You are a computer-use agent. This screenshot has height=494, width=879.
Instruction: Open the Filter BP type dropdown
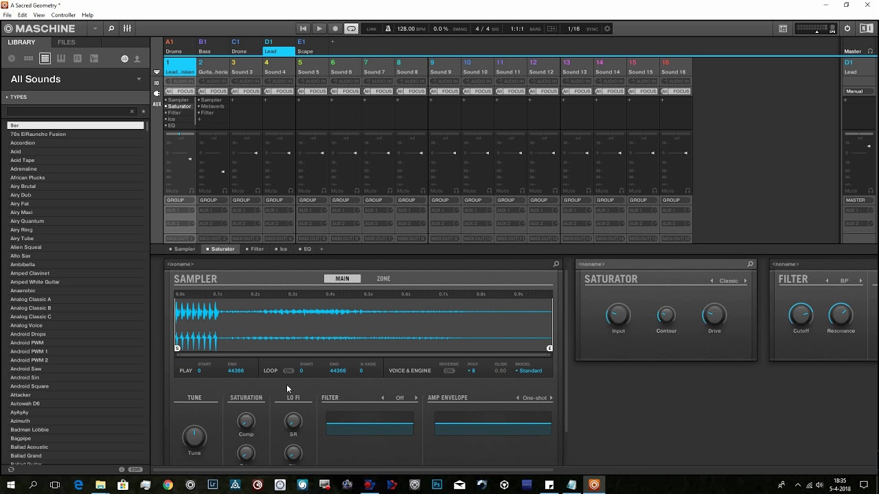coord(844,281)
